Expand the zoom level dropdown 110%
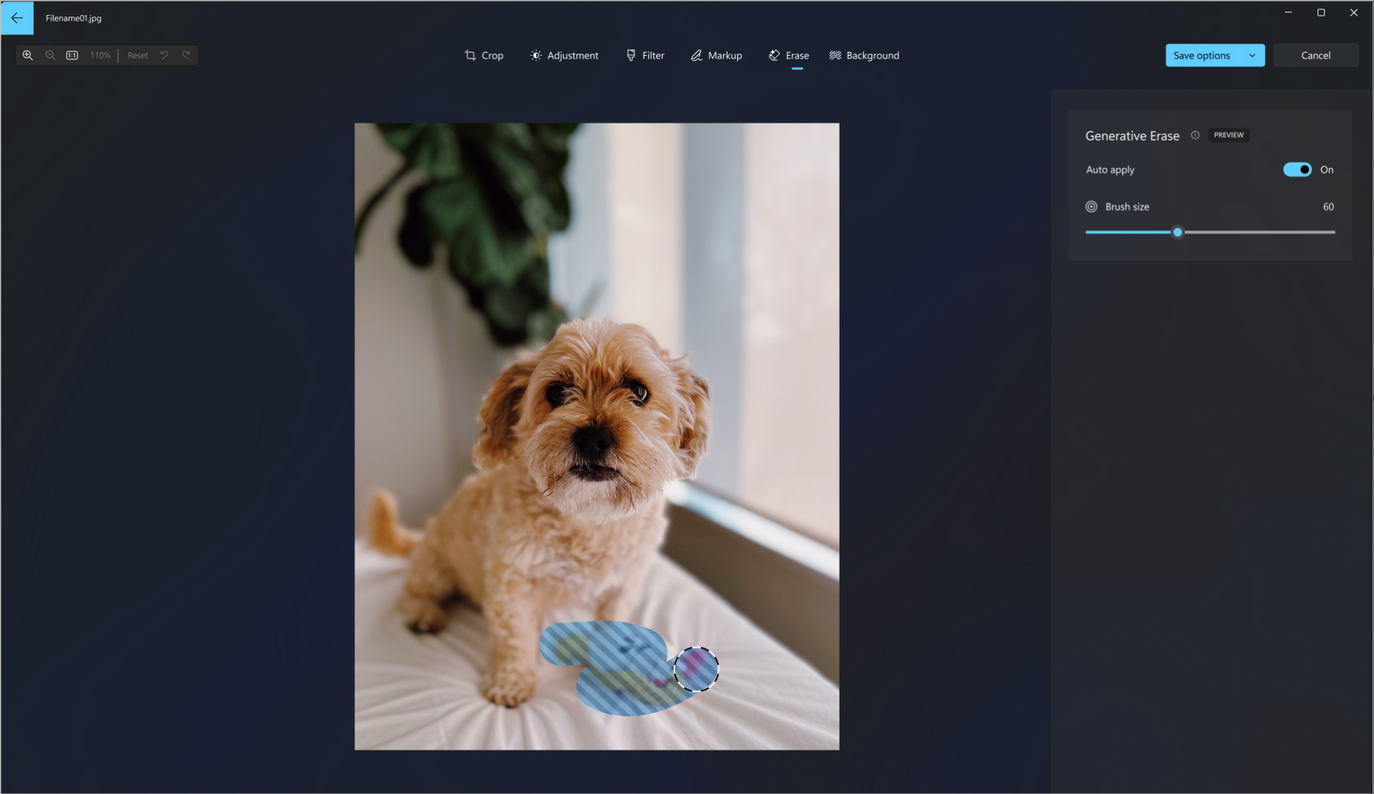1374x794 pixels. pos(100,55)
